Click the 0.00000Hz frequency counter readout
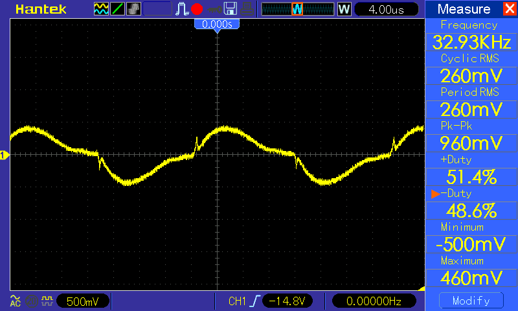 374,301
